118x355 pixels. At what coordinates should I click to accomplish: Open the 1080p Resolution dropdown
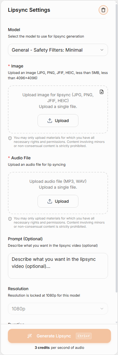coord(58,309)
